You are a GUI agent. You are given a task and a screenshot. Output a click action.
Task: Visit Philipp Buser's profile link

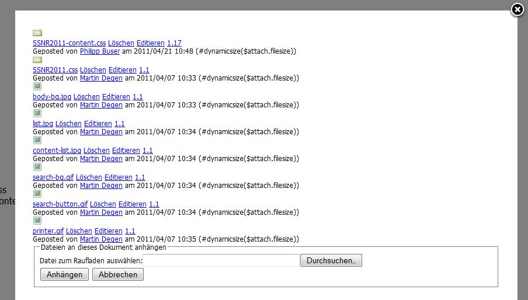(x=99, y=51)
